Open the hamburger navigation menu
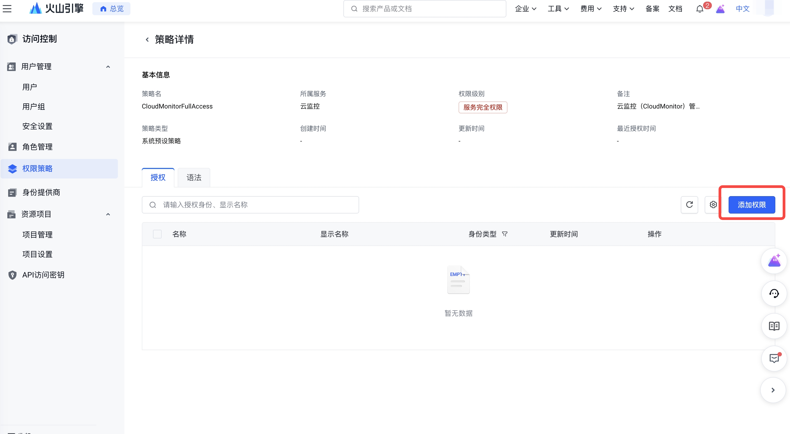 coord(7,9)
